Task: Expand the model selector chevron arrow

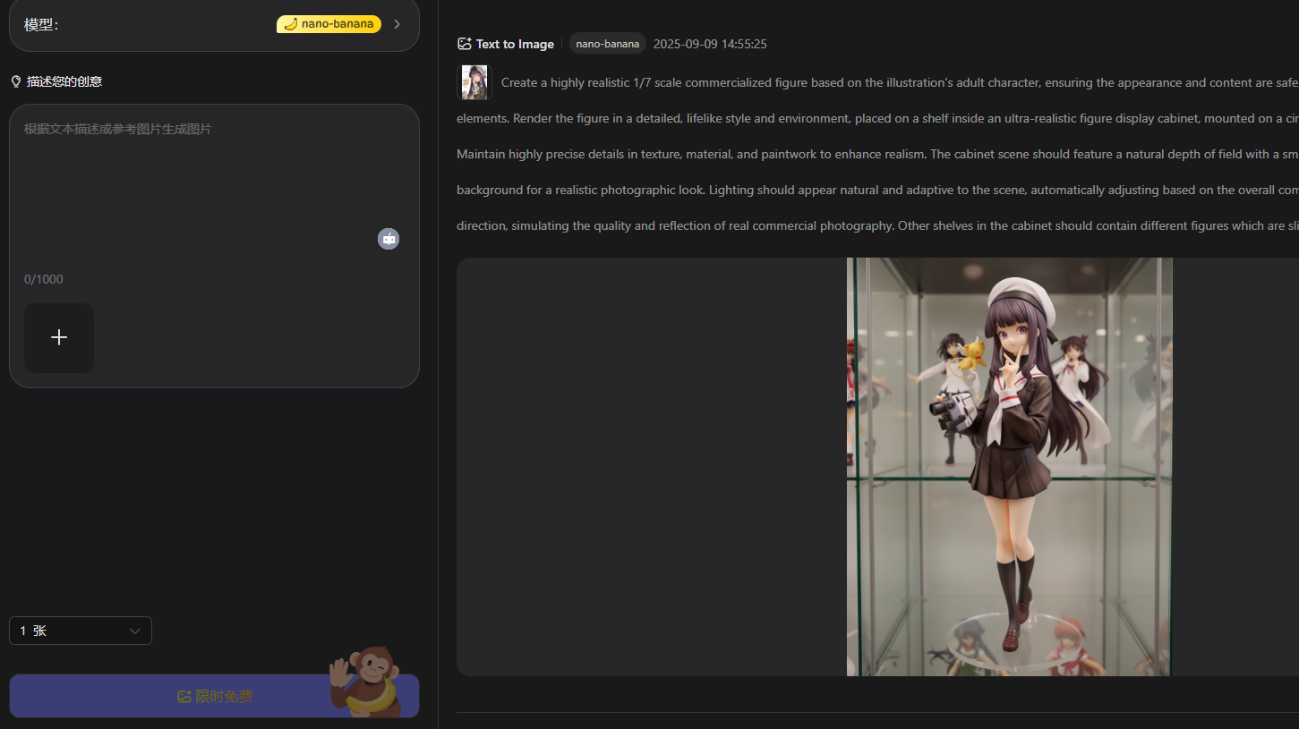Action: point(397,24)
